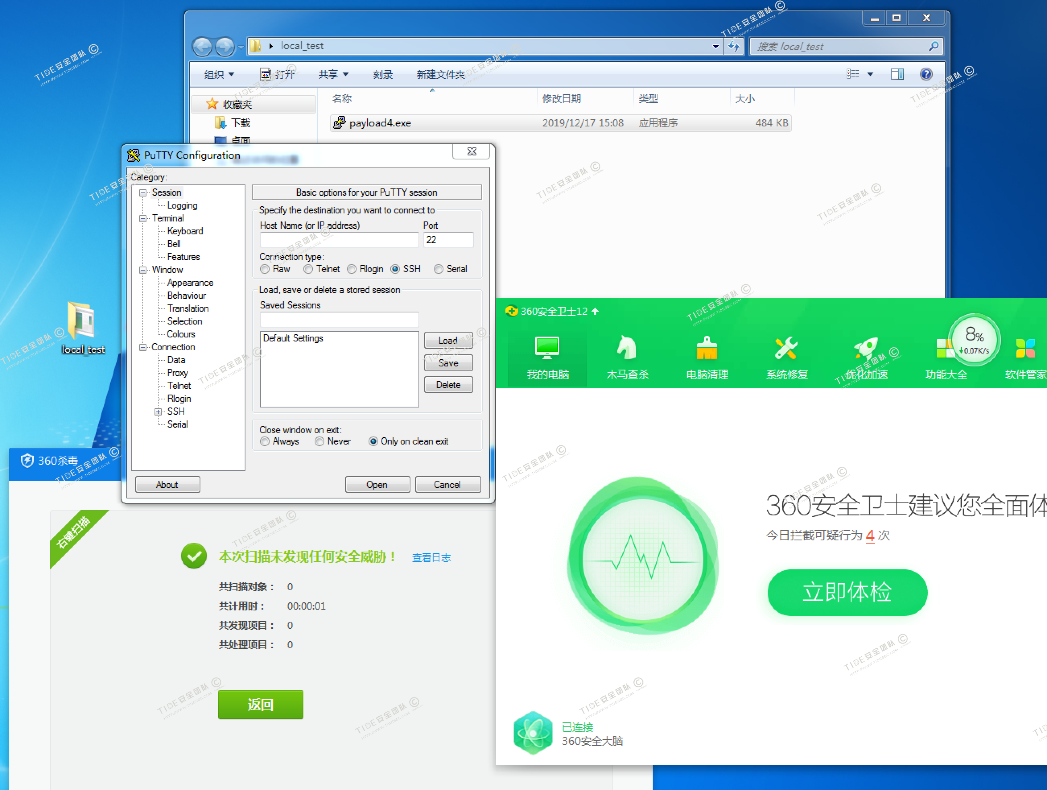The image size is (1047, 790).
Task: Click the 电脑清理 cleanup broom icon
Action: pyautogui.click(x=707, y=348)
